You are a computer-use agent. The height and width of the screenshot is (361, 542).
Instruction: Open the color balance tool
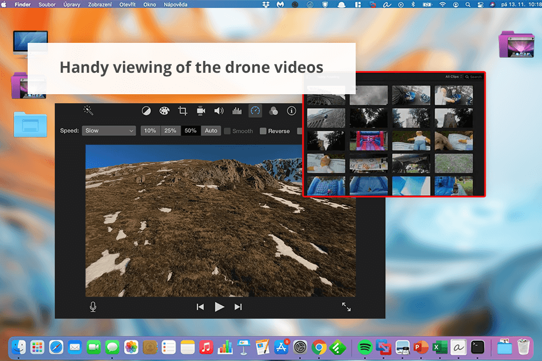click(x=146, y=111)
